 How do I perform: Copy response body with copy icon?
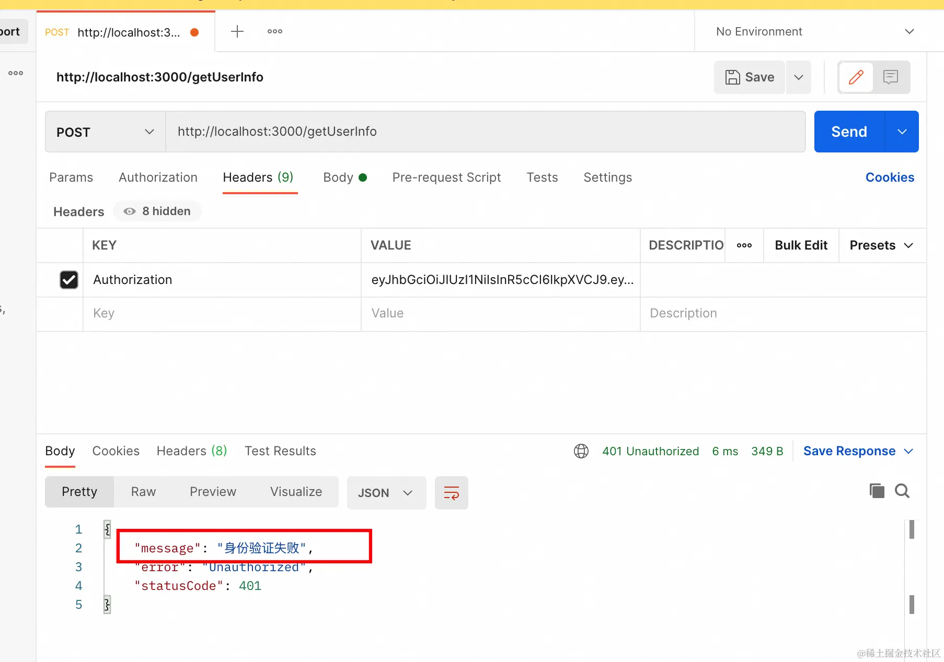pos(877,491)
